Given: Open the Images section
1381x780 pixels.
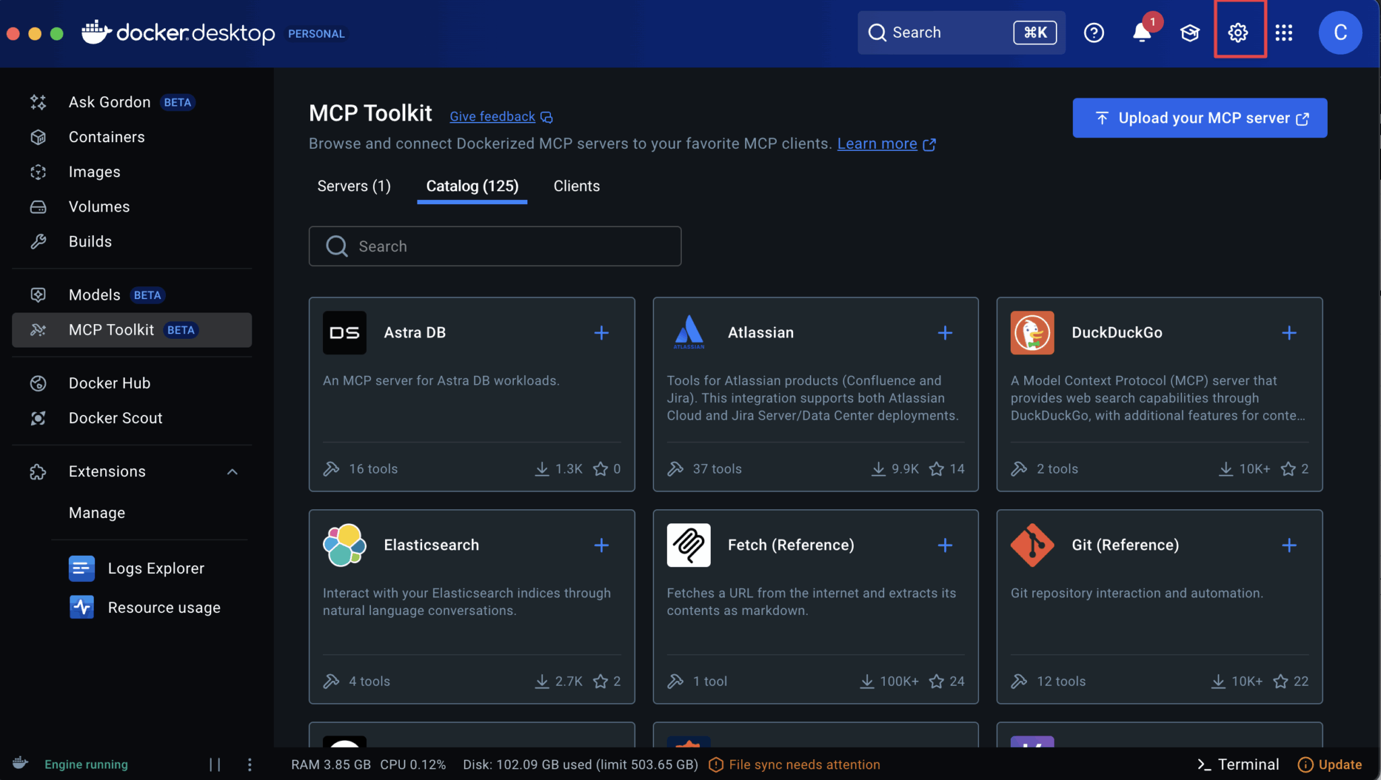Looking at the screenshot, I should (94, 171).
